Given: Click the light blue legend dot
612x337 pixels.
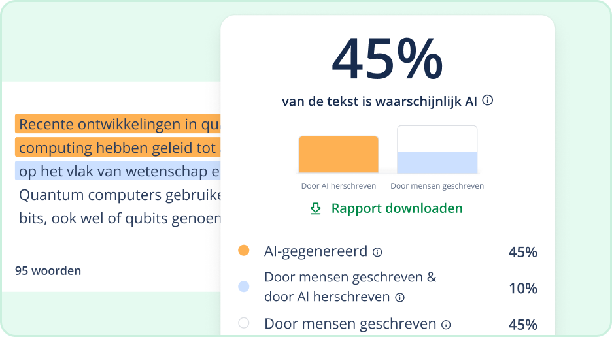Looking at the screenshot, I should 244,286.
